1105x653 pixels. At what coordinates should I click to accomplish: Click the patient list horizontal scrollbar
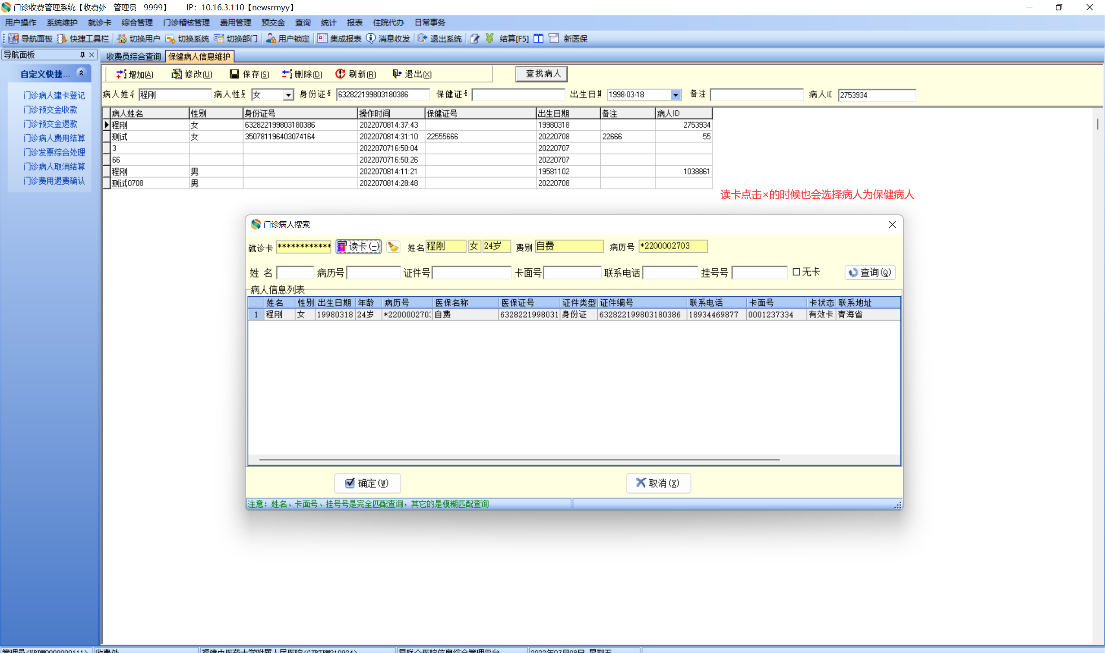click(x=520, y=459)
